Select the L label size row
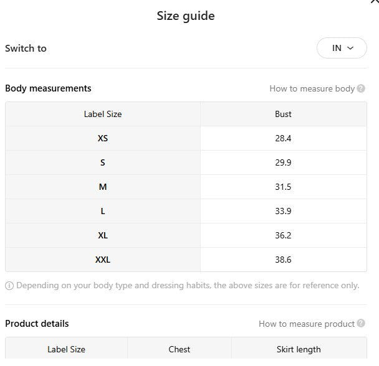Screen dimensions: 379x366 pos(103,211)
